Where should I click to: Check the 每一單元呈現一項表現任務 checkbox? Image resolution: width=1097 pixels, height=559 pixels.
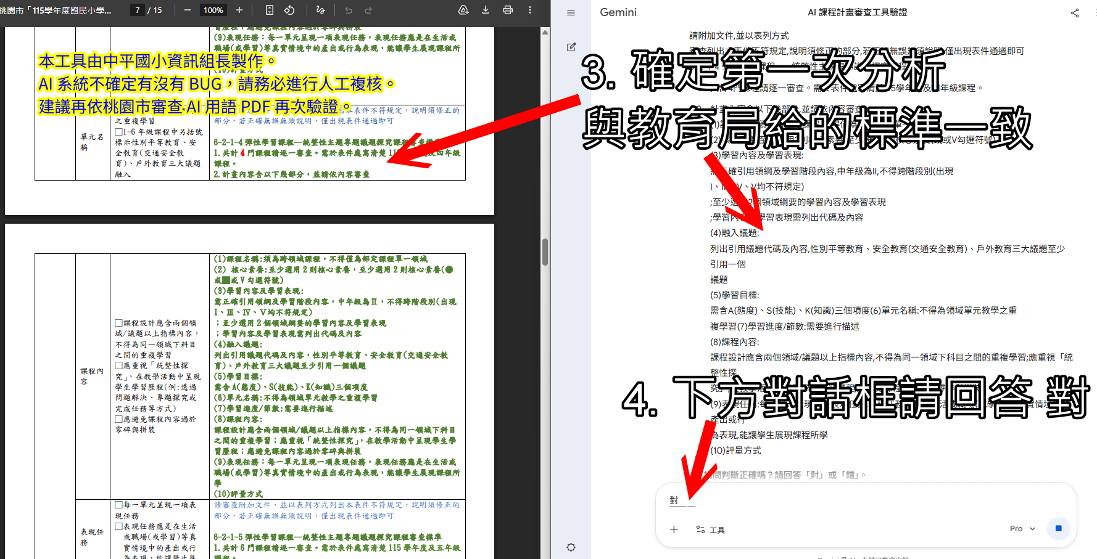[118, 505]
